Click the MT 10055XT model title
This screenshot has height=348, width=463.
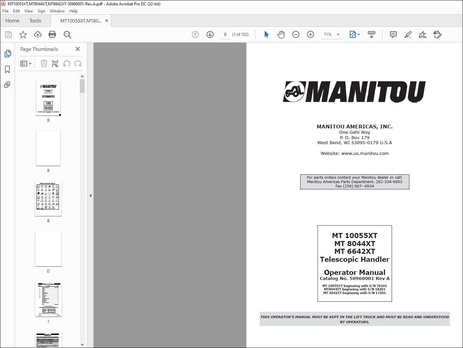click(354, 235)
